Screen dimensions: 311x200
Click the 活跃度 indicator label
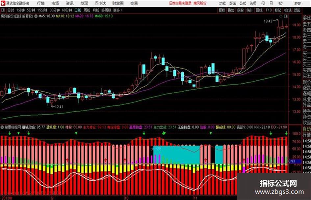51,127
